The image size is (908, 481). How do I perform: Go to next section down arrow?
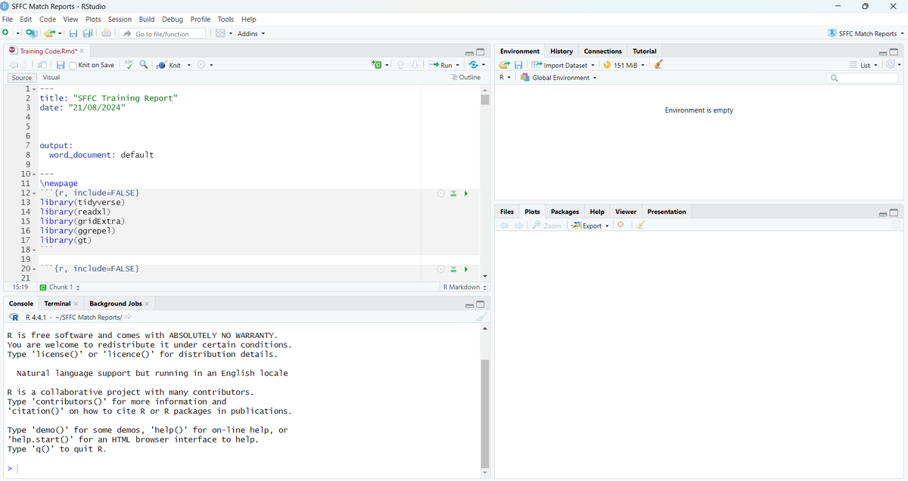(x=415, y=65)
